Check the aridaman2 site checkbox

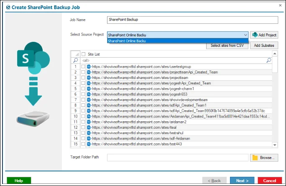(83, 122)
